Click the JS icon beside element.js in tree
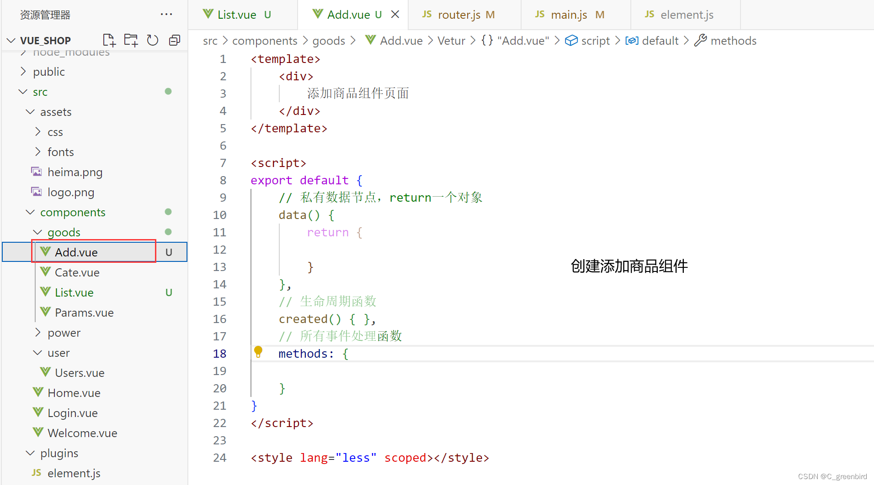Screen dimensions: 874x485 [x=37, y=473]
